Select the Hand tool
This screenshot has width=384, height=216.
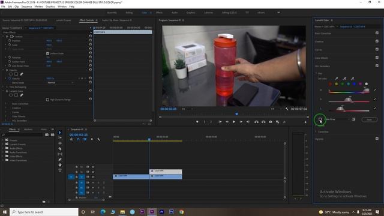click(x=60, y=165)
